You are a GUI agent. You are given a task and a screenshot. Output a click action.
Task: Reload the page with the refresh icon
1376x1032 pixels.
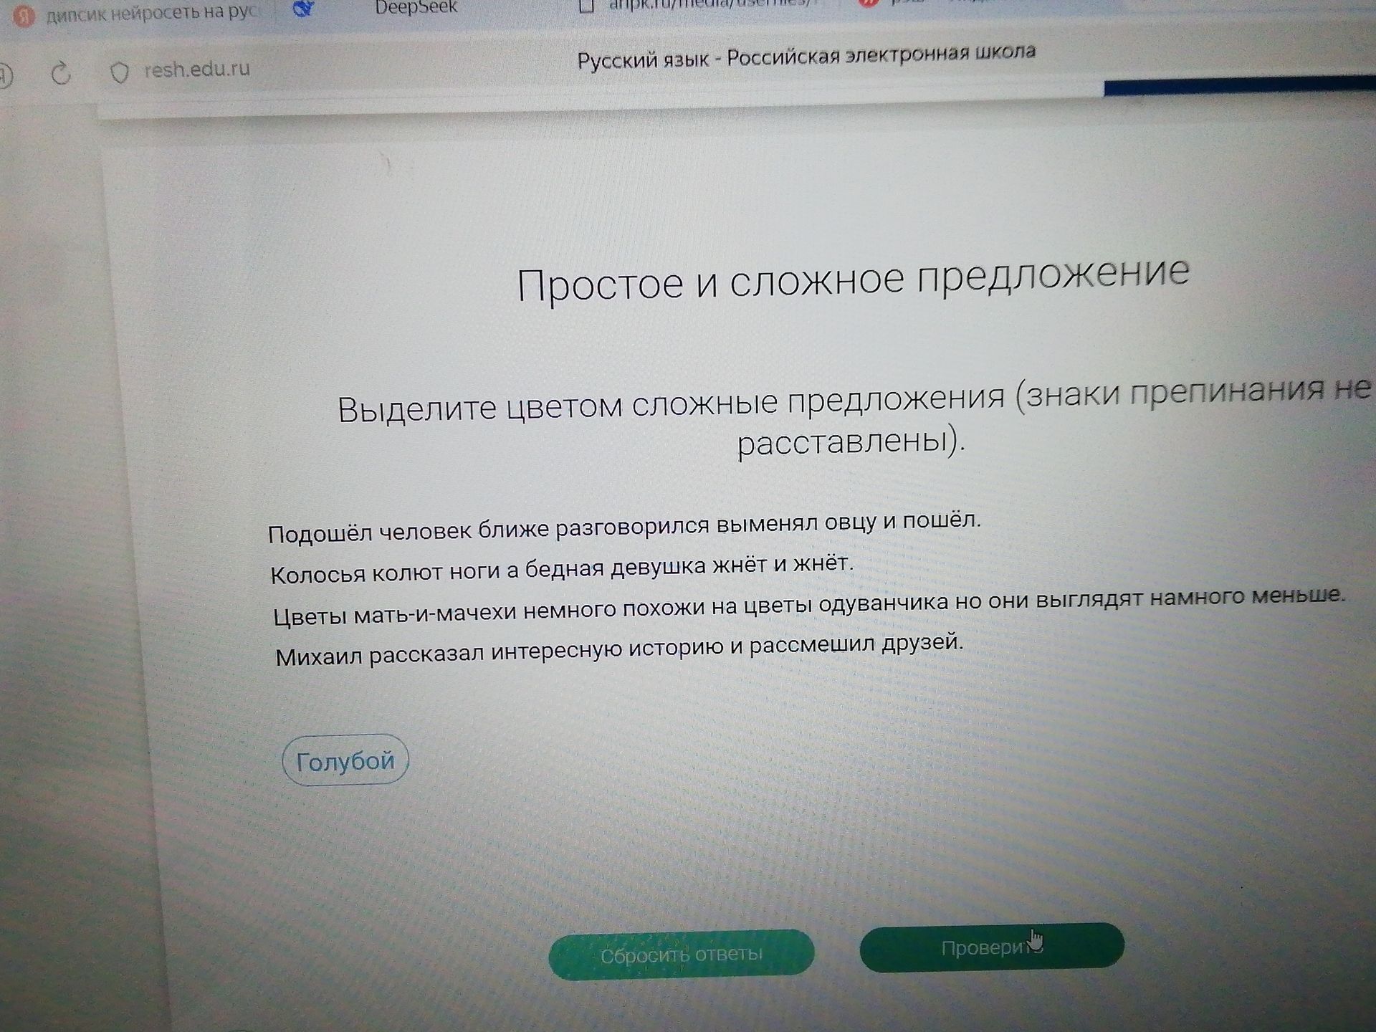[61, 73]
